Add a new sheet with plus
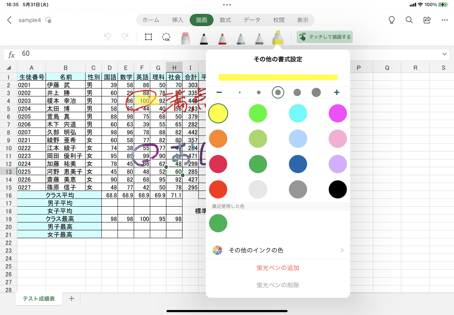The height and width of the screenshot is (315, 454). pos(72,298)
